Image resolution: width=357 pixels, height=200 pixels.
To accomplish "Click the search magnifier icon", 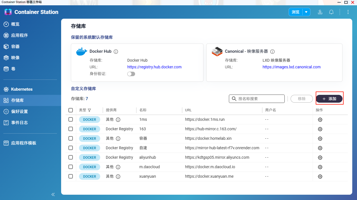I will click(234, 99).
